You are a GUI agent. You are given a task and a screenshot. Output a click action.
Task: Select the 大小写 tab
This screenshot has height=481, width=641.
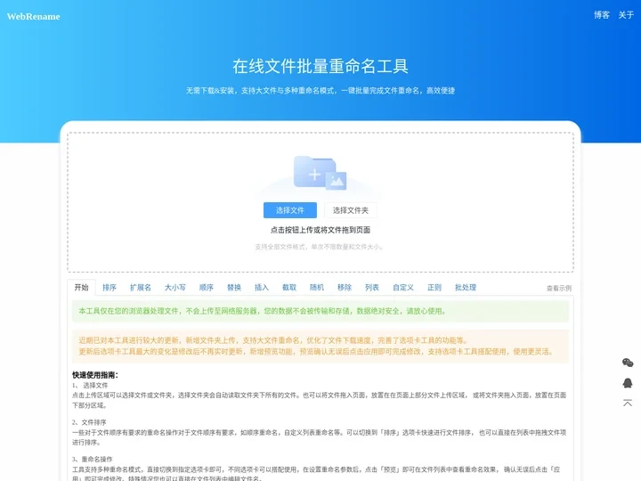(x=175, y=288)
